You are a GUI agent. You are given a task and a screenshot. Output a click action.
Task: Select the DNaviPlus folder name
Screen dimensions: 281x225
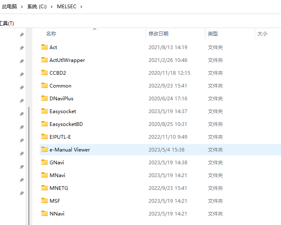click(x=61, y=98)
